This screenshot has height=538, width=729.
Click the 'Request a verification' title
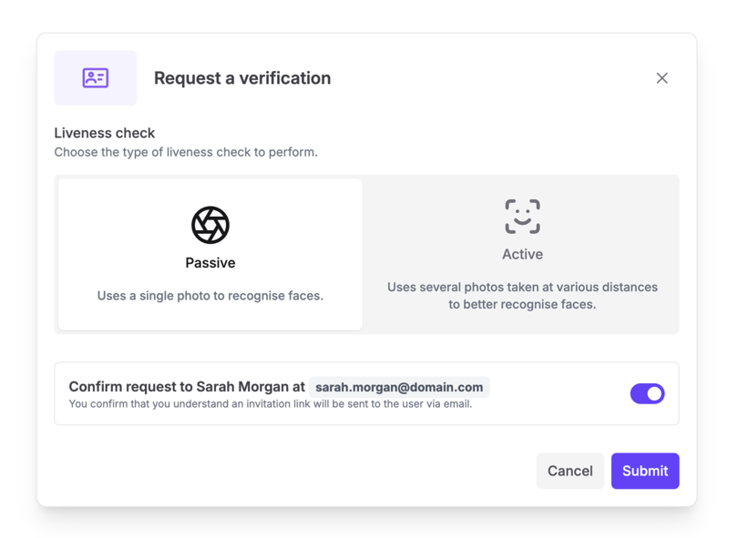tap(242, 78)
